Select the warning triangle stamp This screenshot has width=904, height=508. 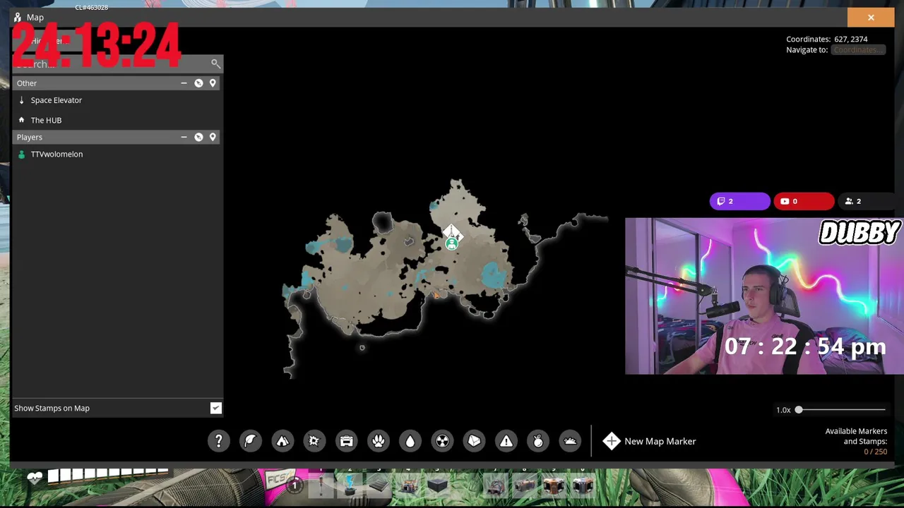506,441
